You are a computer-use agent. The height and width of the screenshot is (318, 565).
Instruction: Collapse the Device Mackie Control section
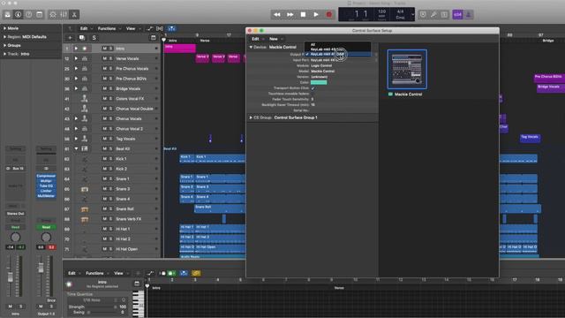(251, 47)
